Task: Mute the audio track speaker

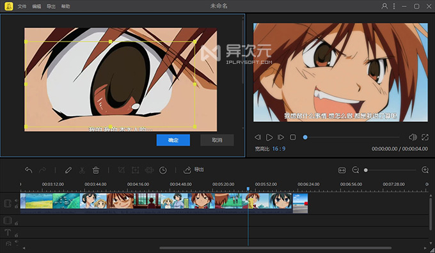Action: 17,242
